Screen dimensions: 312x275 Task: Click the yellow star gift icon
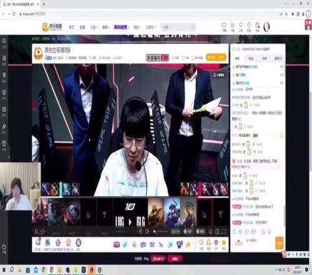pyautogui.click(x=188, y=244)
